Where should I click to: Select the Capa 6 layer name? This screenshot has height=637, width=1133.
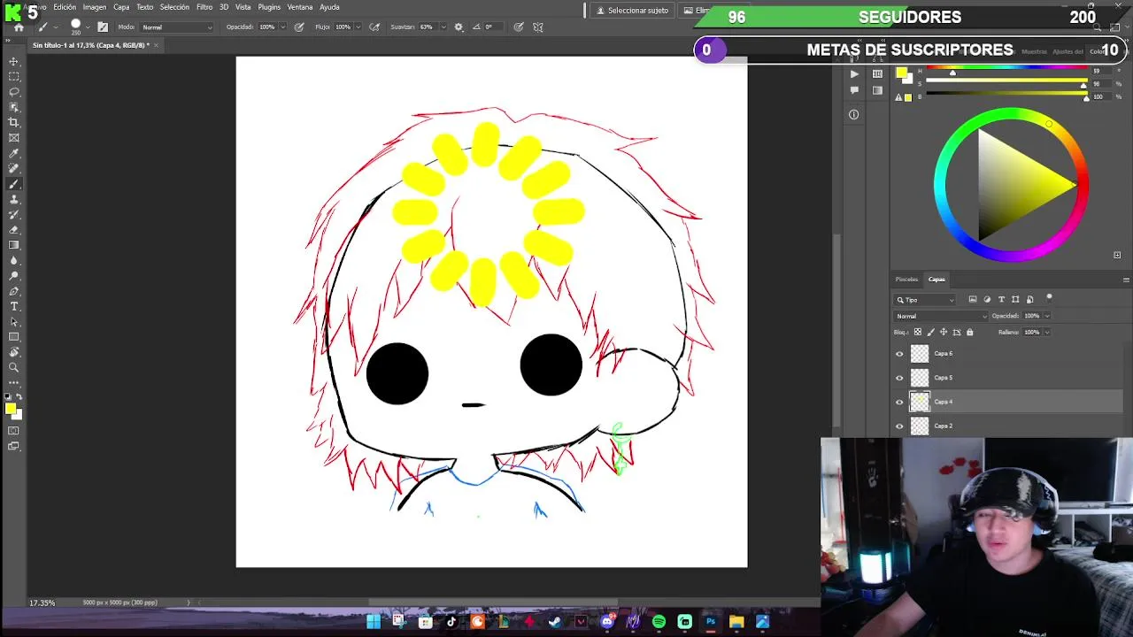944,354
